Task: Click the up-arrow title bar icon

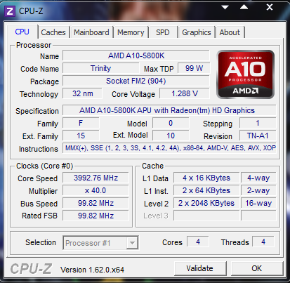Action: click(244, 7)
